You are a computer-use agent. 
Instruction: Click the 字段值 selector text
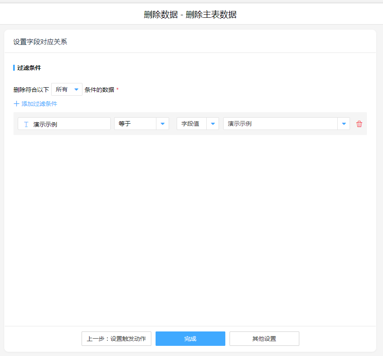coord(191,124)
